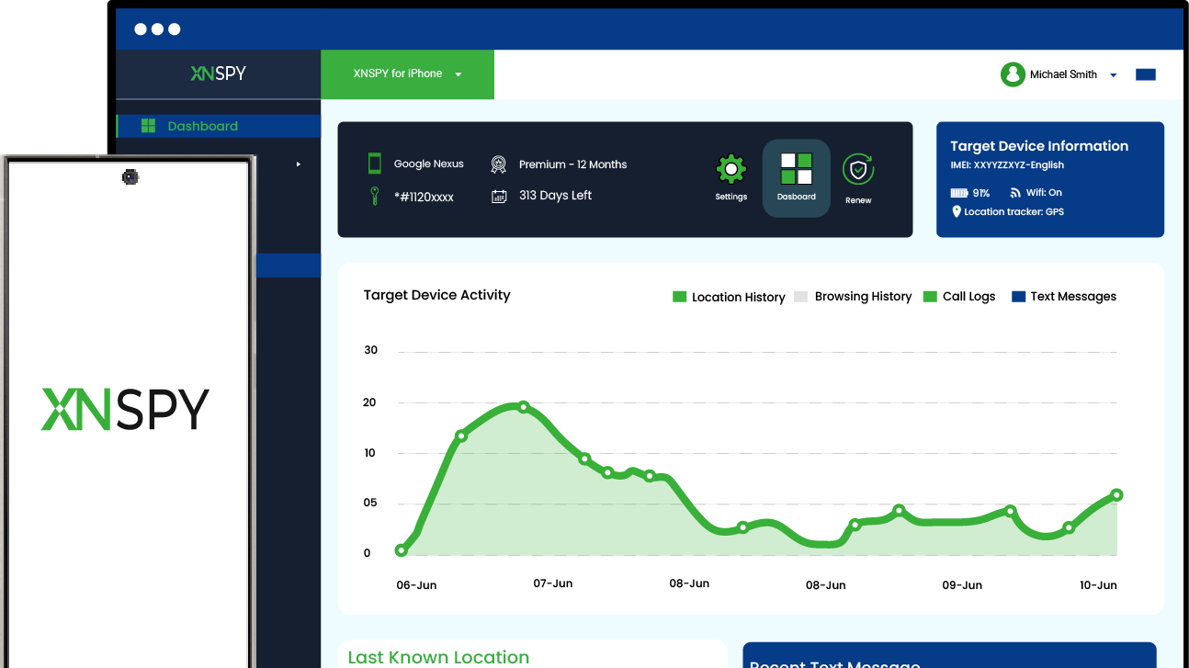Click the 30 value on the chart axis
Screen dimensions: 1189x668
[371, 350]
